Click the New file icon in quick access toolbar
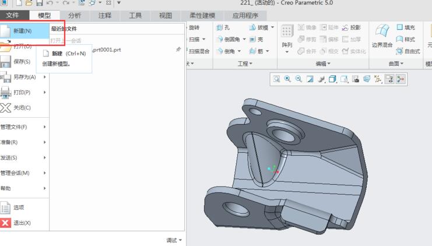Screen dimensions: 432x246 pos(19,3)
